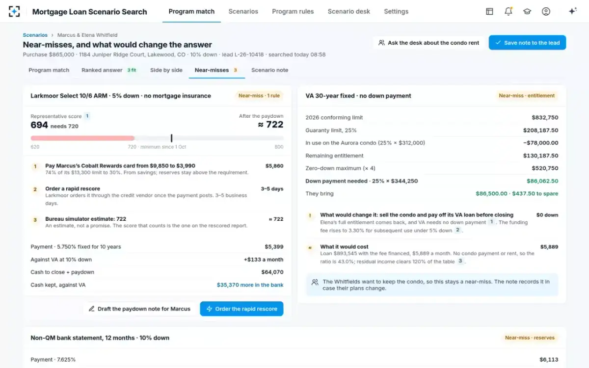Open the Settings navigation tab
Image resolution: width=589 pixels, height=368 pixels.
click(396, 11)
